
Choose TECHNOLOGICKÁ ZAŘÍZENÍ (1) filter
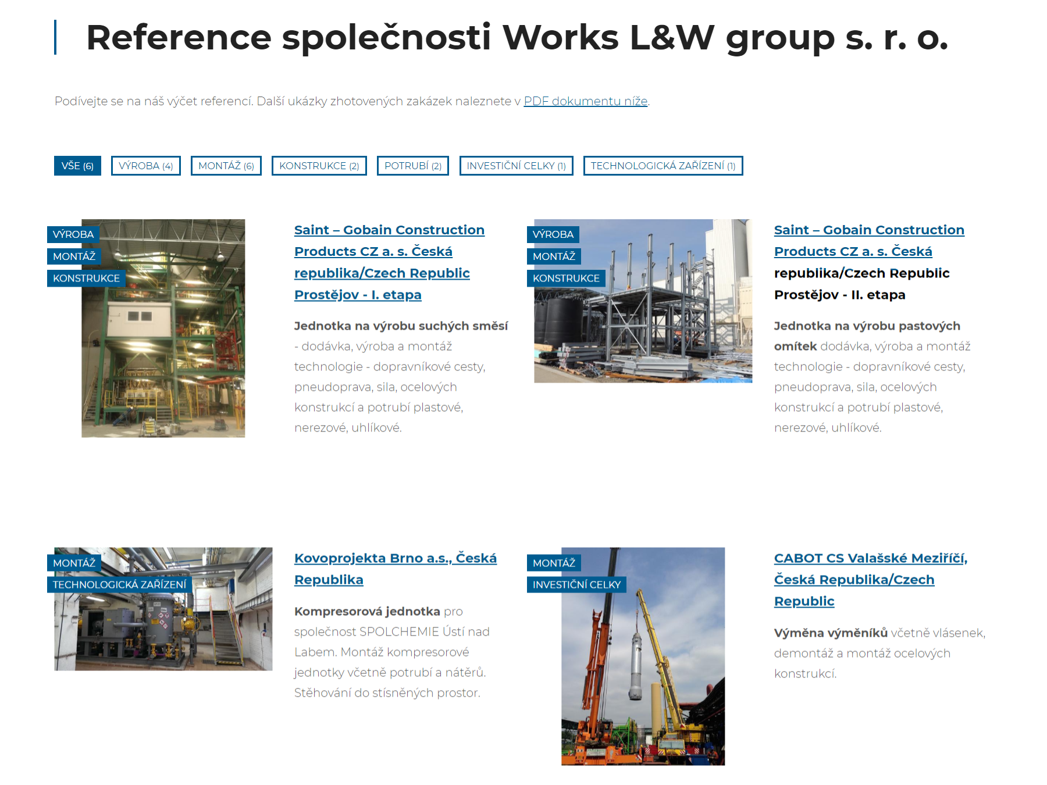click(663, 166)
